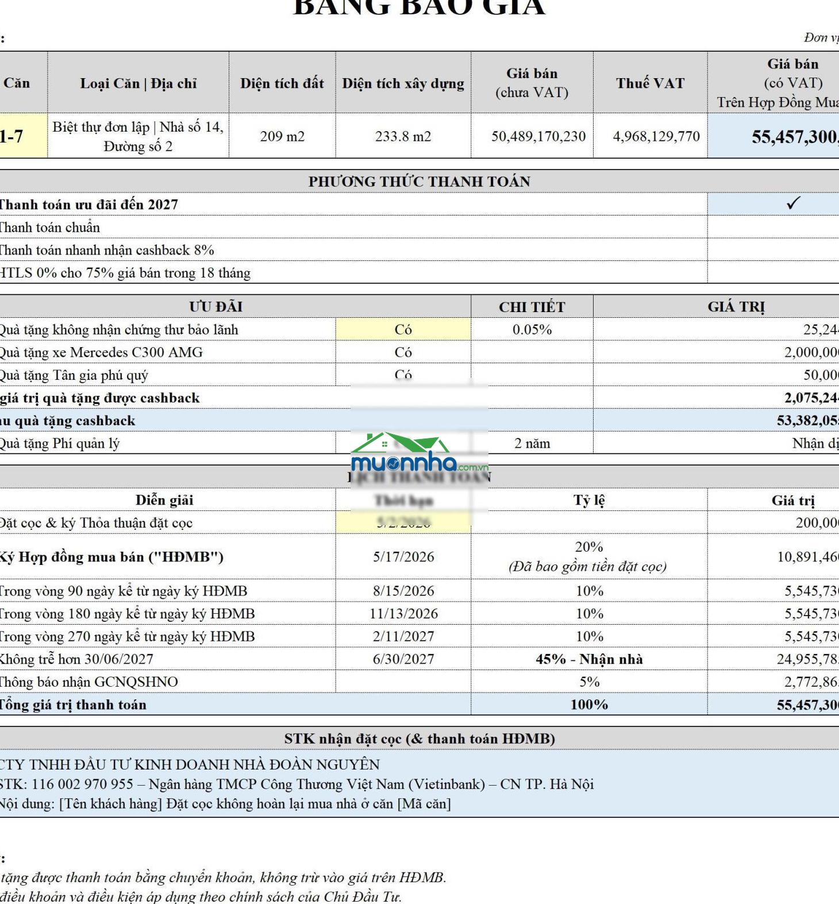This screenshot has width=839, height=904.
Task: Select the '0.05%' detail cell
Action: pos(532,329)
